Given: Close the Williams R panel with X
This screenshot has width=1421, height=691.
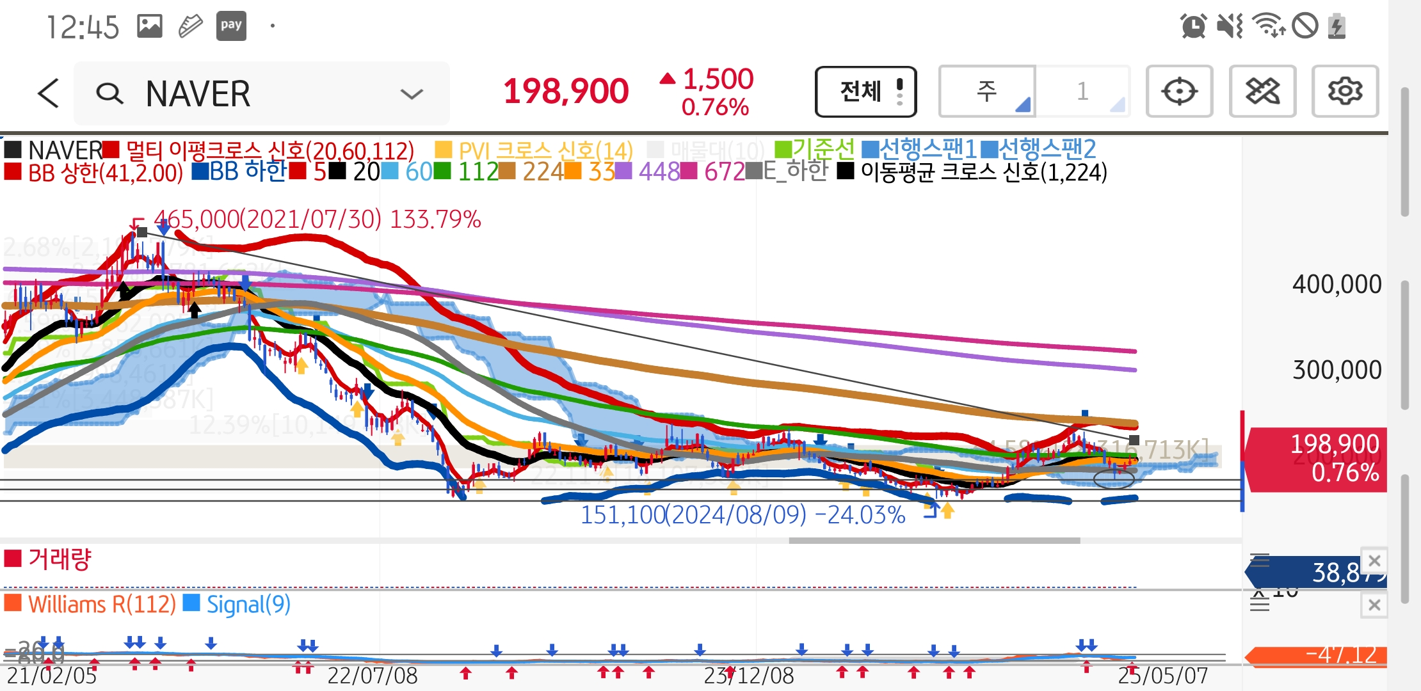Looking at the screenshot, I should point(1374,605).
